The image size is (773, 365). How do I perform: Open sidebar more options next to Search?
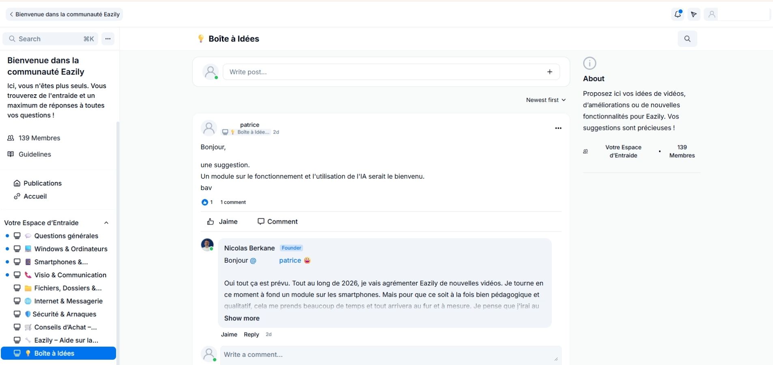coord(108,39)
